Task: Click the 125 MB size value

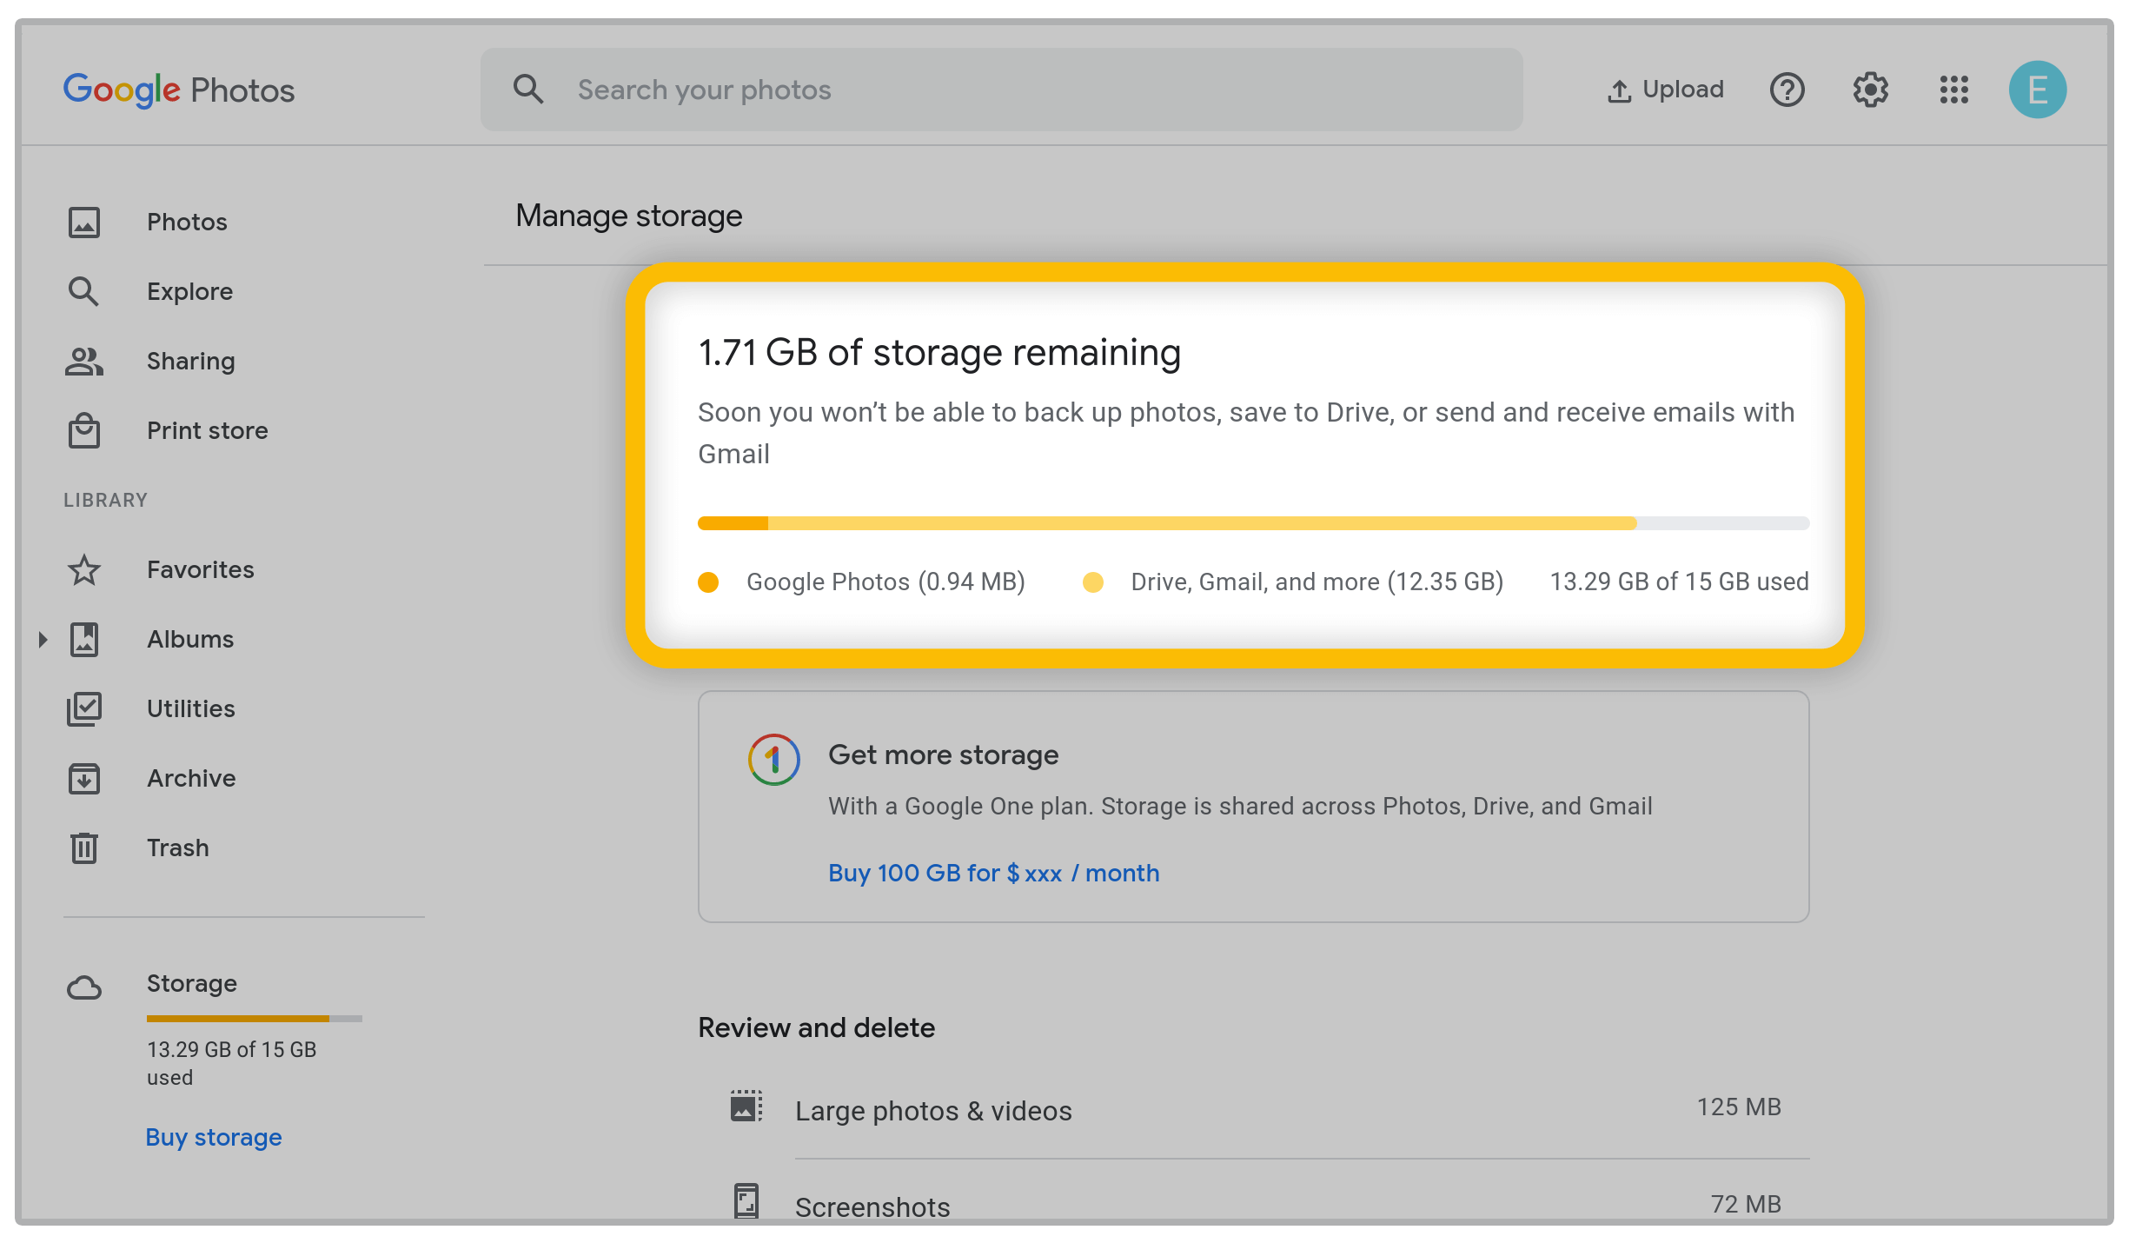Action: pos(1739,1107)
